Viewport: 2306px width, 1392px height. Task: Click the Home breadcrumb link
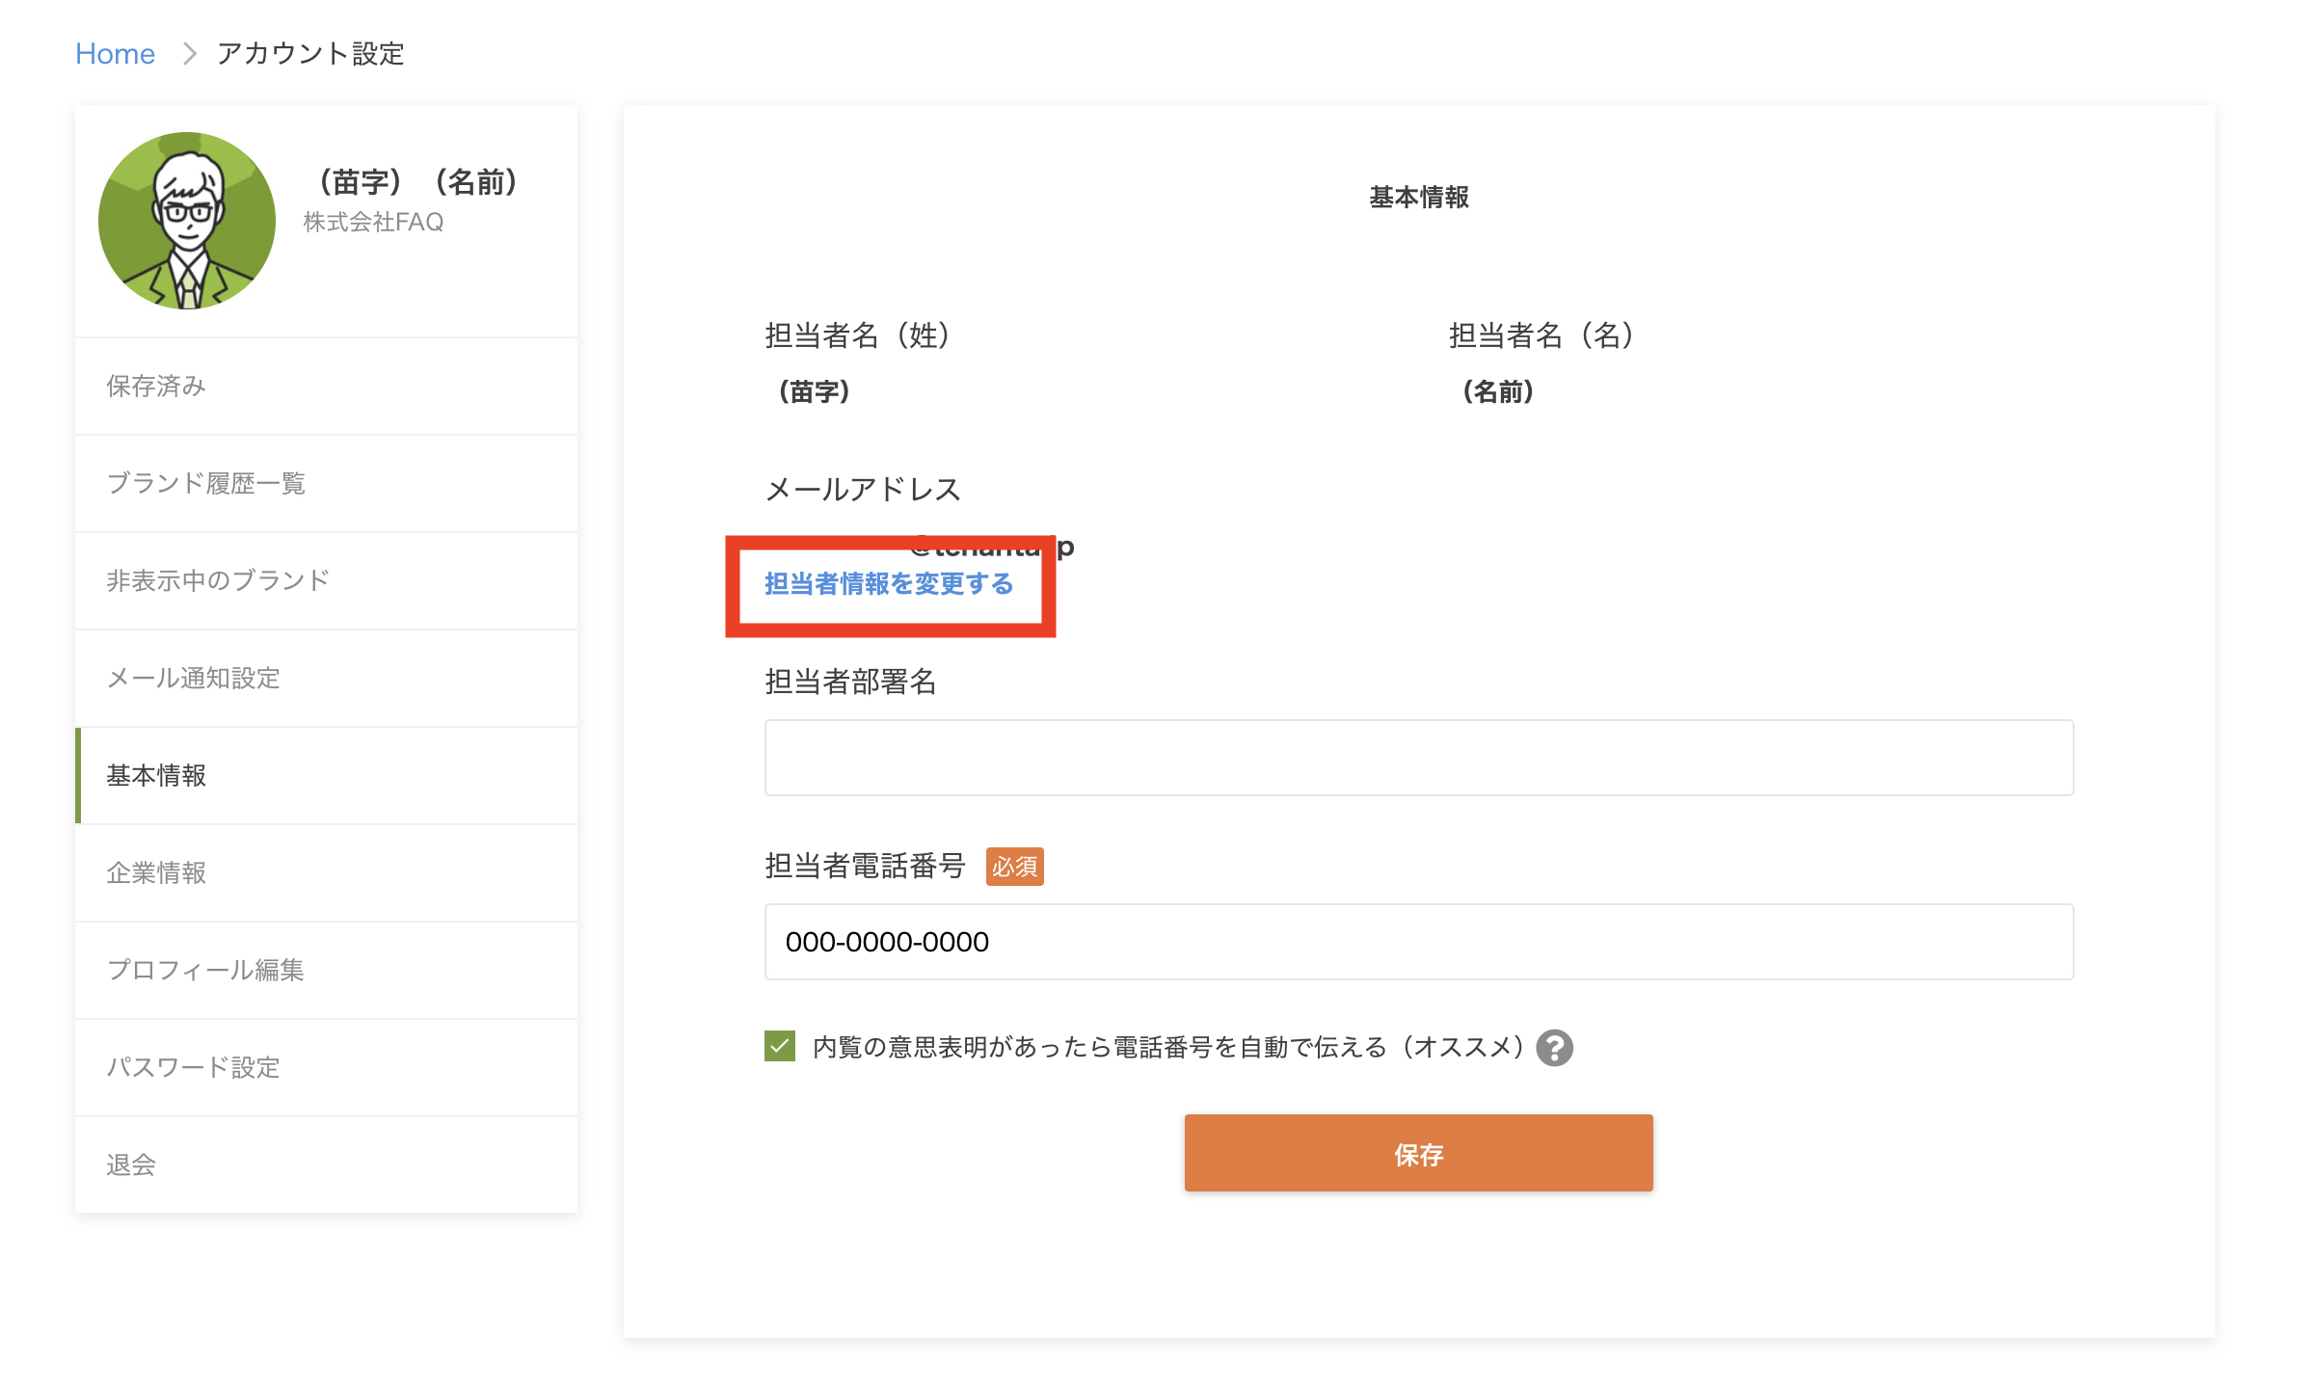(x=115, y=54)
